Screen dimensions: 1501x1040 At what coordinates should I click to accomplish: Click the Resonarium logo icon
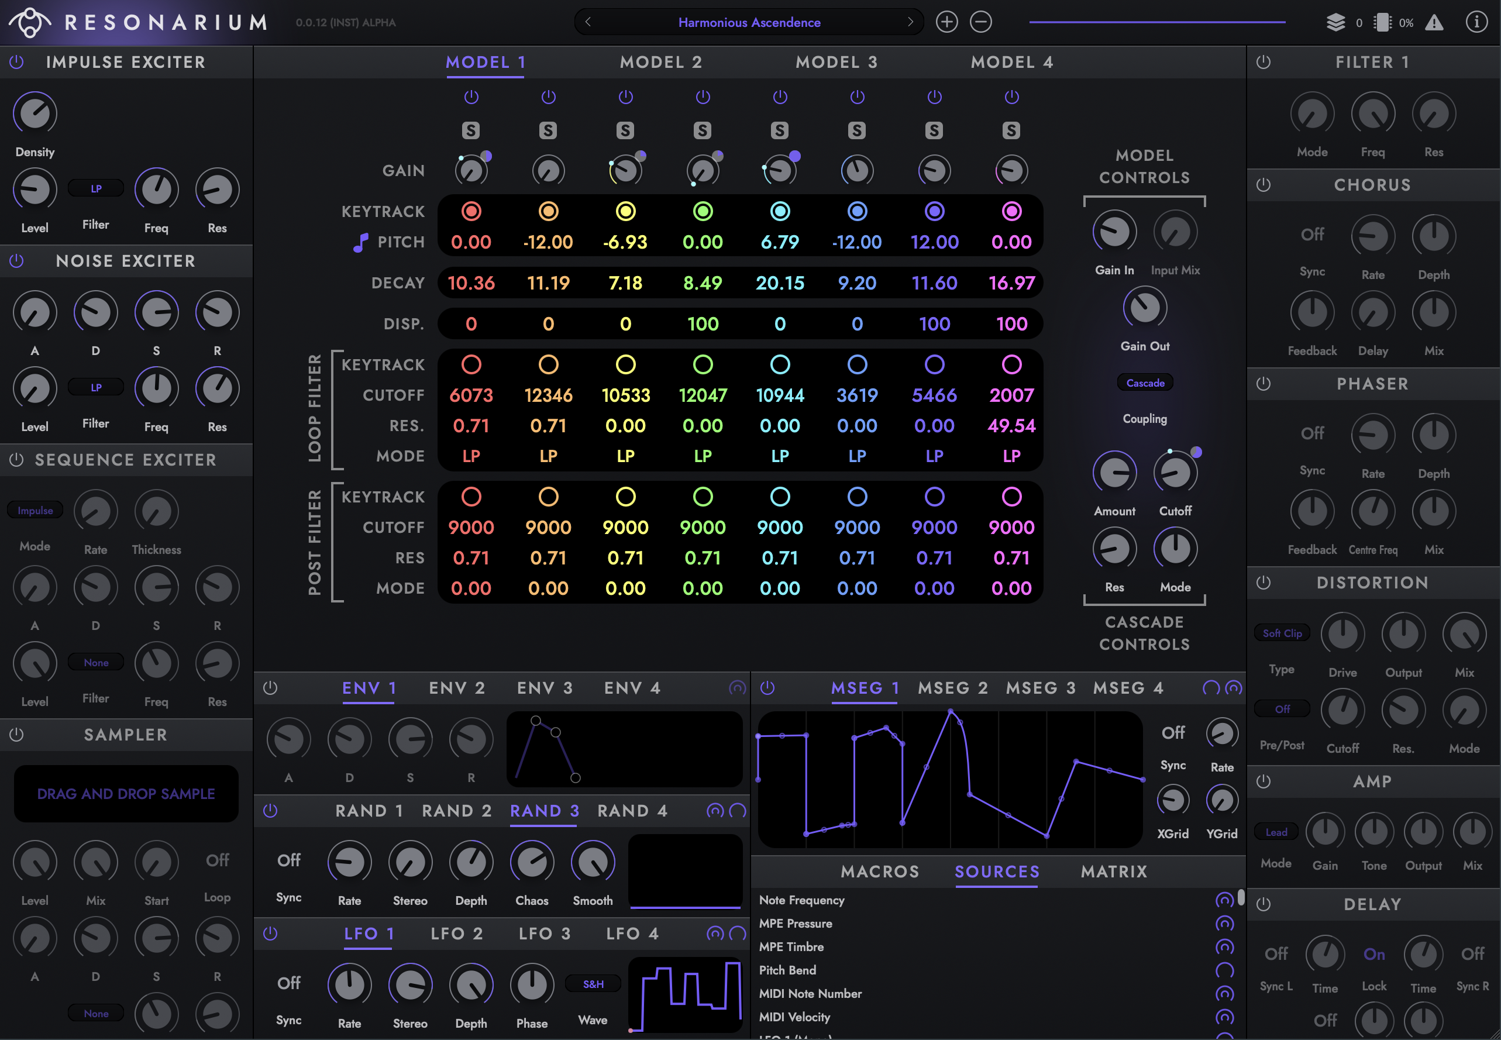tap(29, 22)
